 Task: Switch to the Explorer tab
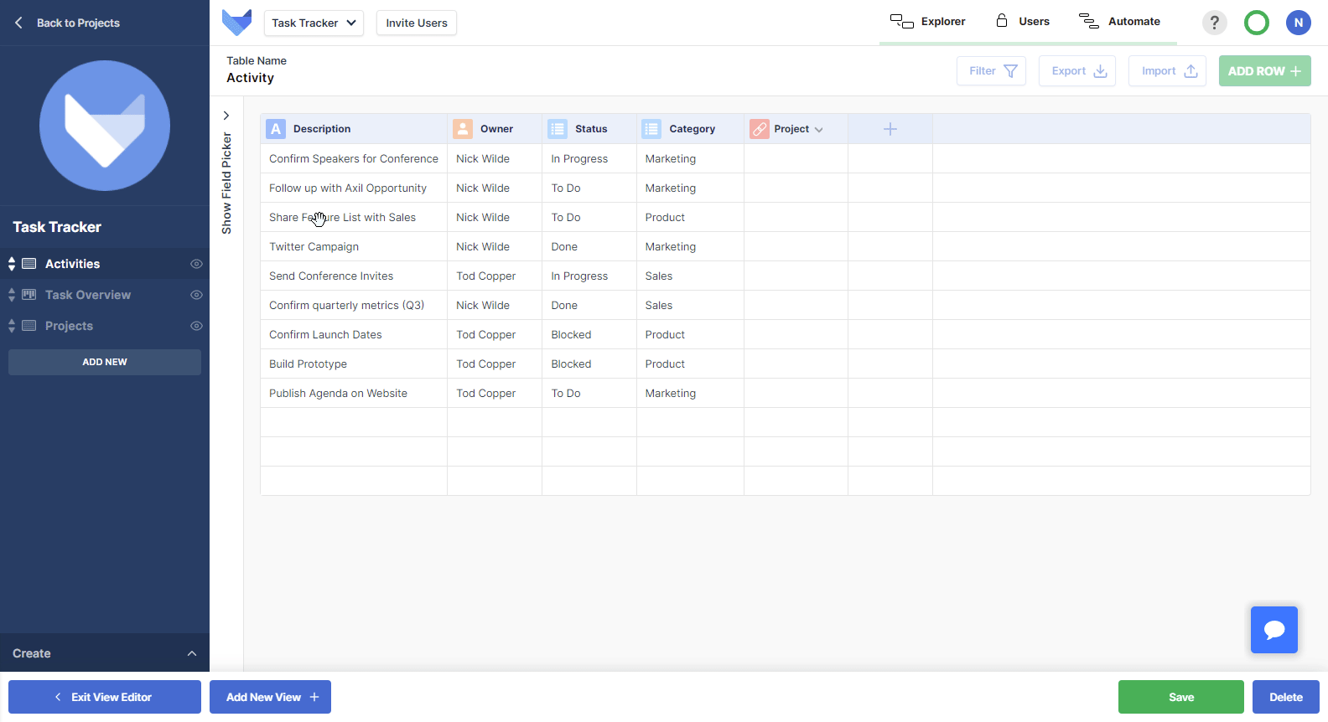[928, 22]
